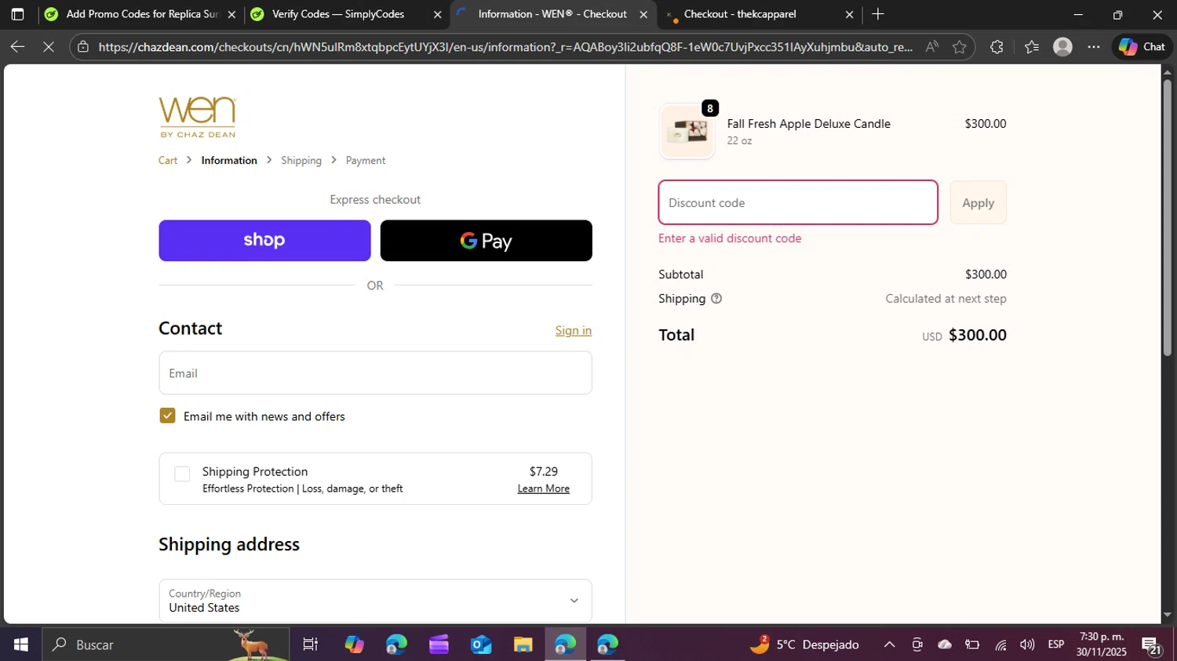Viewport: 1177px width, 661px height.
Task: Click the scrollbar down arrow
Action: coord(1167,616)
